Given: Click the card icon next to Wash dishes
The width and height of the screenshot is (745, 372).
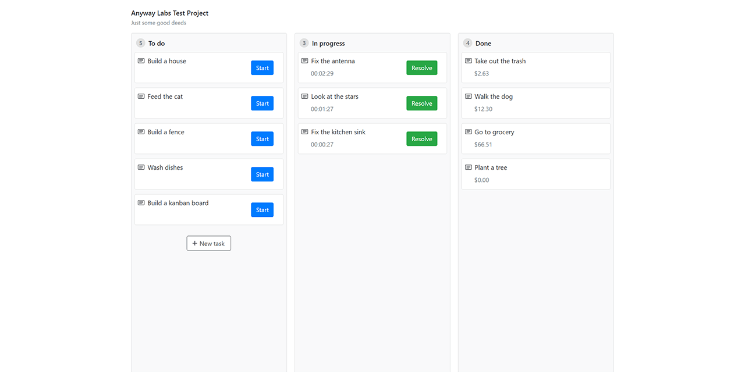Looking at the screenshot, I should pos(141,167).
